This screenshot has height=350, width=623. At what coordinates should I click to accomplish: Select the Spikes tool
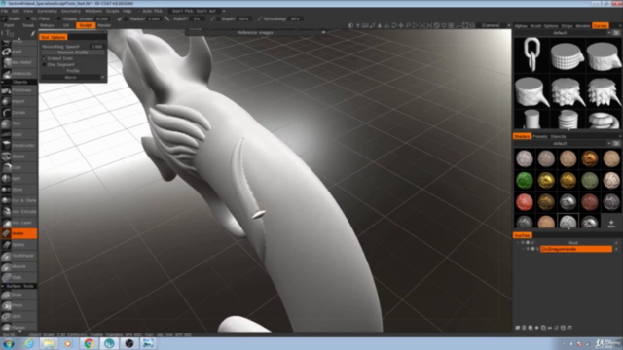(18, 244)
